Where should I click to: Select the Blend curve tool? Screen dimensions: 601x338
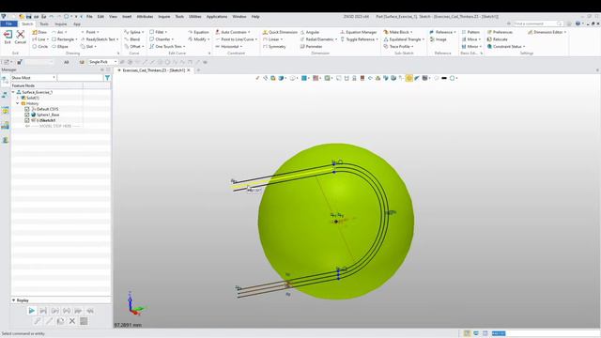[131, 39]
